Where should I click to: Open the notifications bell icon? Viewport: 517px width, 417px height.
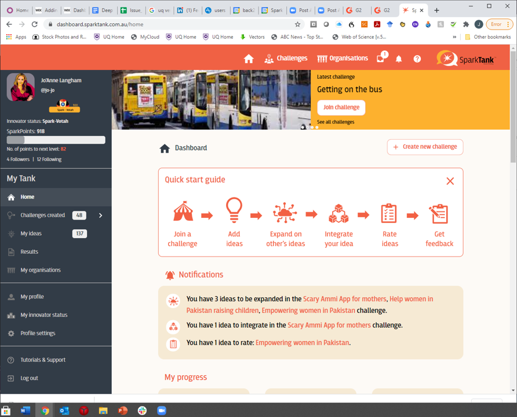click(x=399, y=58)
